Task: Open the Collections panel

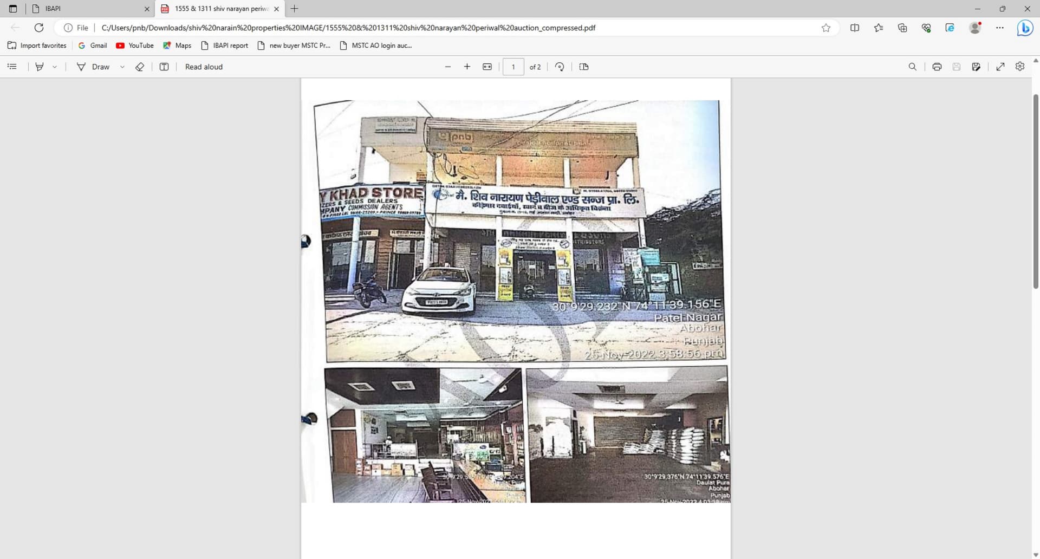Action: (902, 28)
